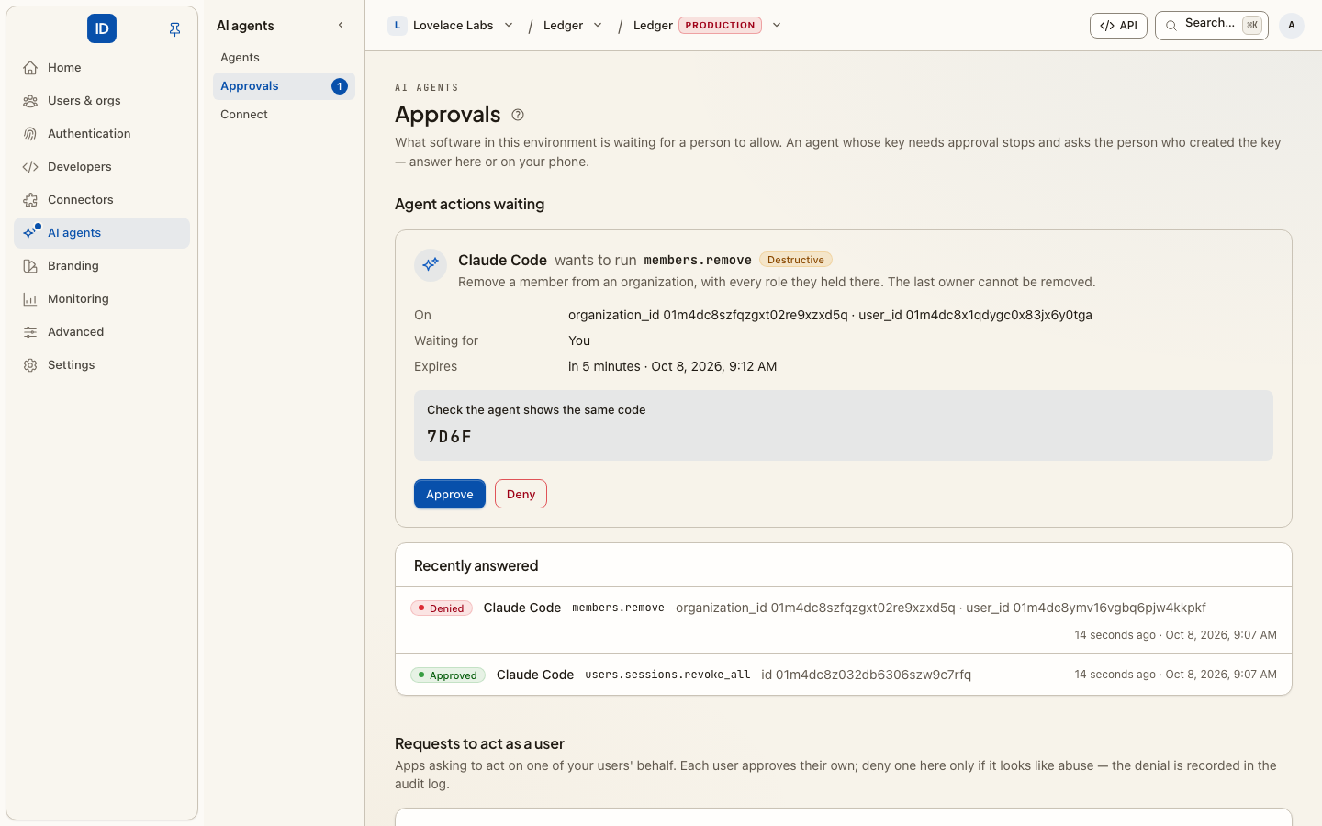Select the users.sessions.revoke_all command text

tap(667, 675)
